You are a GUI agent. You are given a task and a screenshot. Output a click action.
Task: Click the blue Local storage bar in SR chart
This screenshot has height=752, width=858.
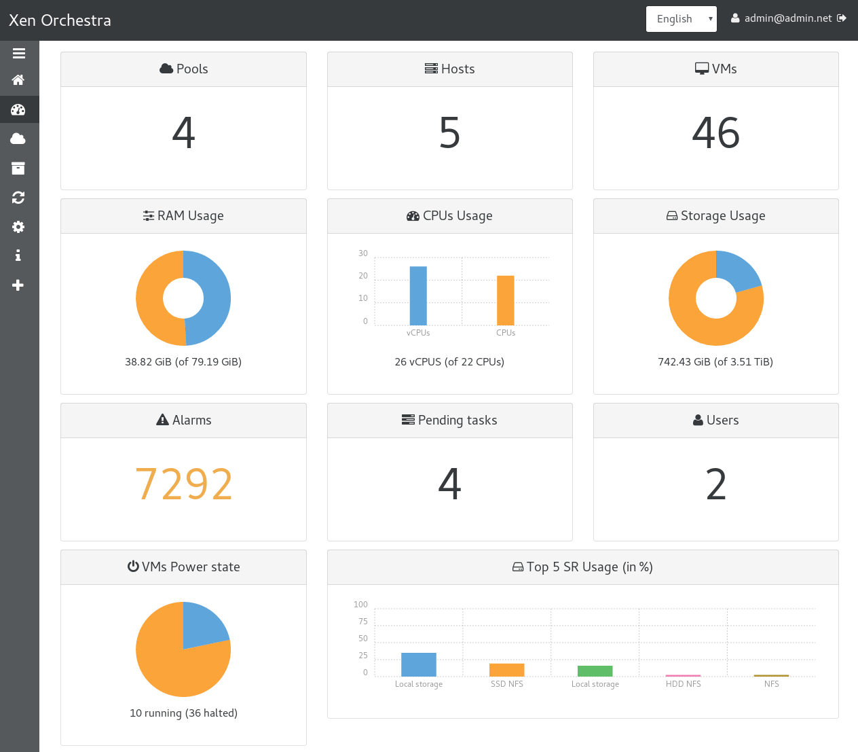[x=419, y=664]
